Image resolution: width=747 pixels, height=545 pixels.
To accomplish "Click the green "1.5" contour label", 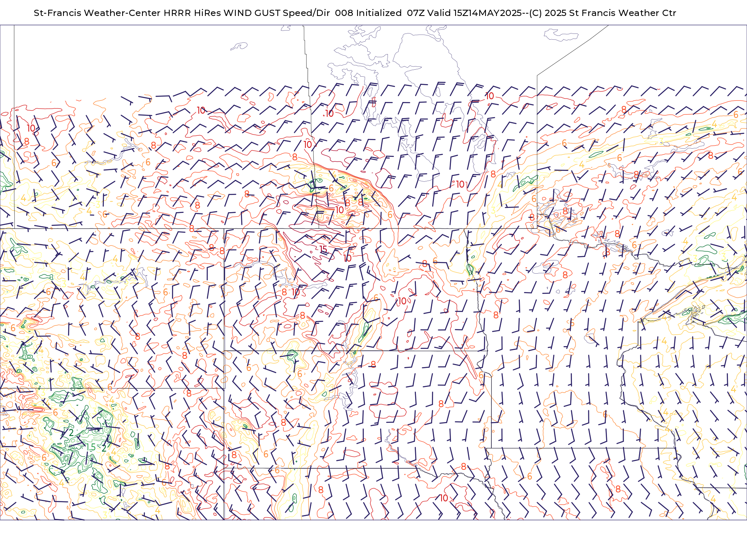I will 91,447.
